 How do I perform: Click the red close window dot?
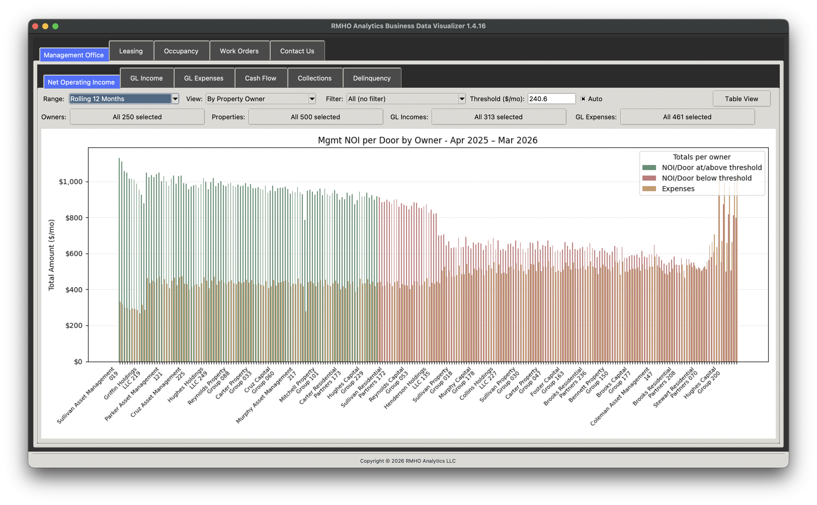pyautogui.click(x=35, y=26)
